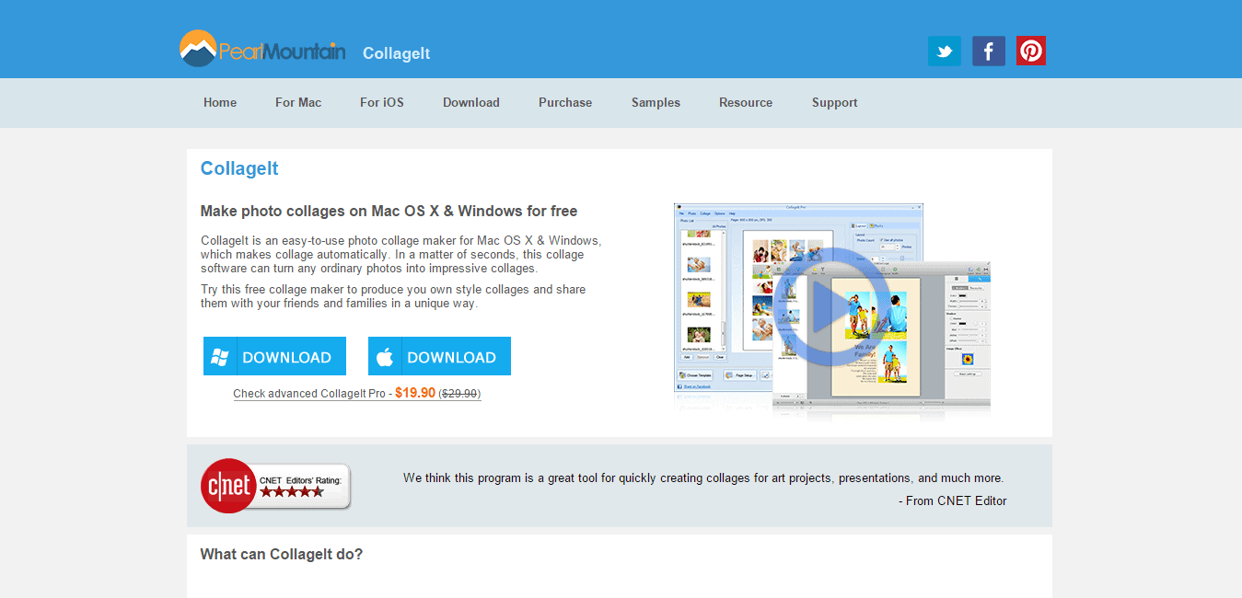This screenshot has height=598, width=1242.
Task: Click the 'What can CollageIt do?' heading
Action: tap(282, 554)
